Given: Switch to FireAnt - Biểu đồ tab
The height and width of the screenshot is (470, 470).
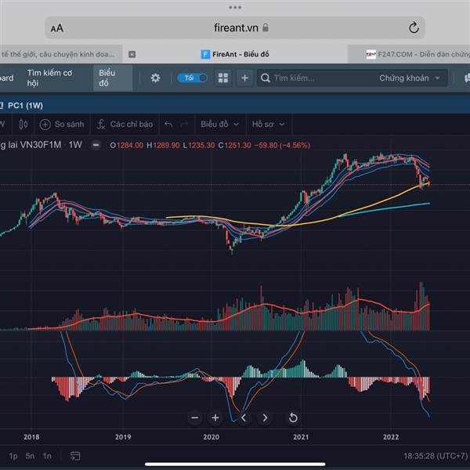Looking at the screenshot, I should point(235,54).
